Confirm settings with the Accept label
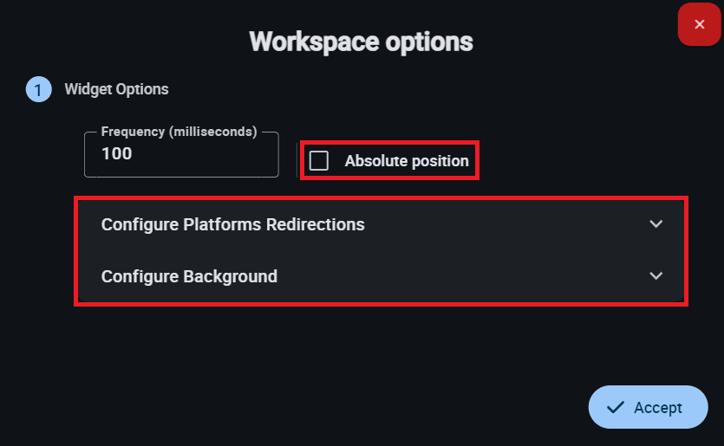724x446 pixels. pos(658,408)
